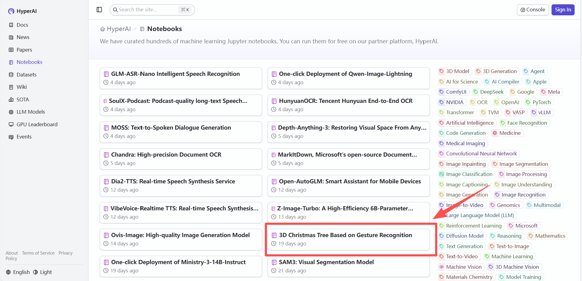Image resolution: width=582 pixels, height=281 pixels.
Task: Open the LLM Models page
Action: tap(30, 112)
